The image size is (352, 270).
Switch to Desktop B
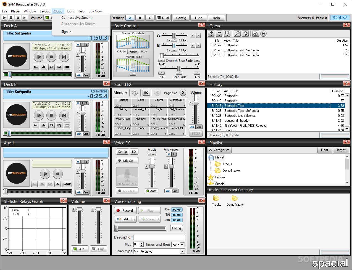coord(140,18)
